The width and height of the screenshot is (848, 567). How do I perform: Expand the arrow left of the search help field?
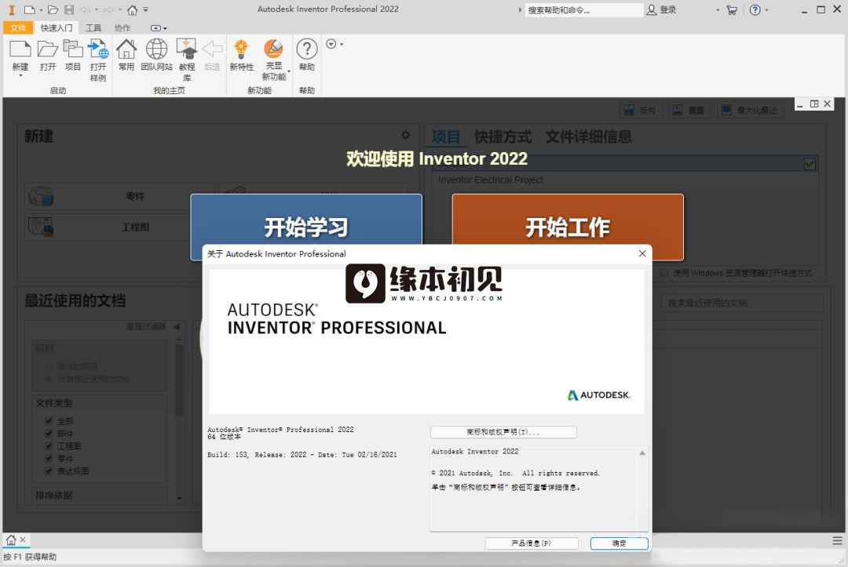[520, 9]
